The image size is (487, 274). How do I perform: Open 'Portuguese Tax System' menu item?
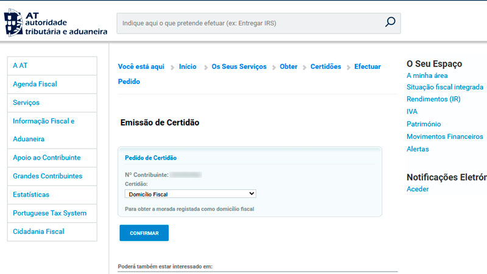pyautogui.click(x=52, y=213)
